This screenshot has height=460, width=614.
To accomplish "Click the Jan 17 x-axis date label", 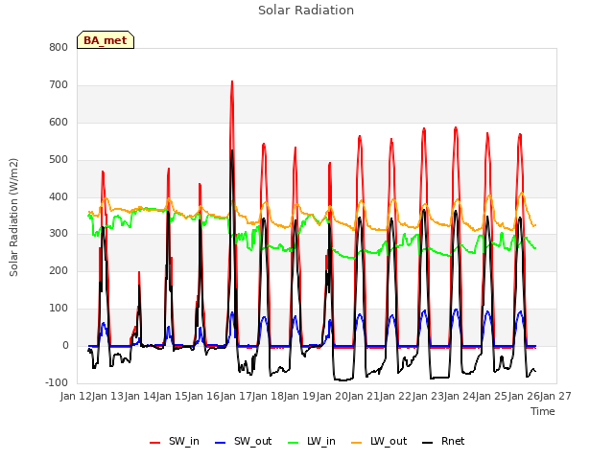I will [x=237, y=396].
